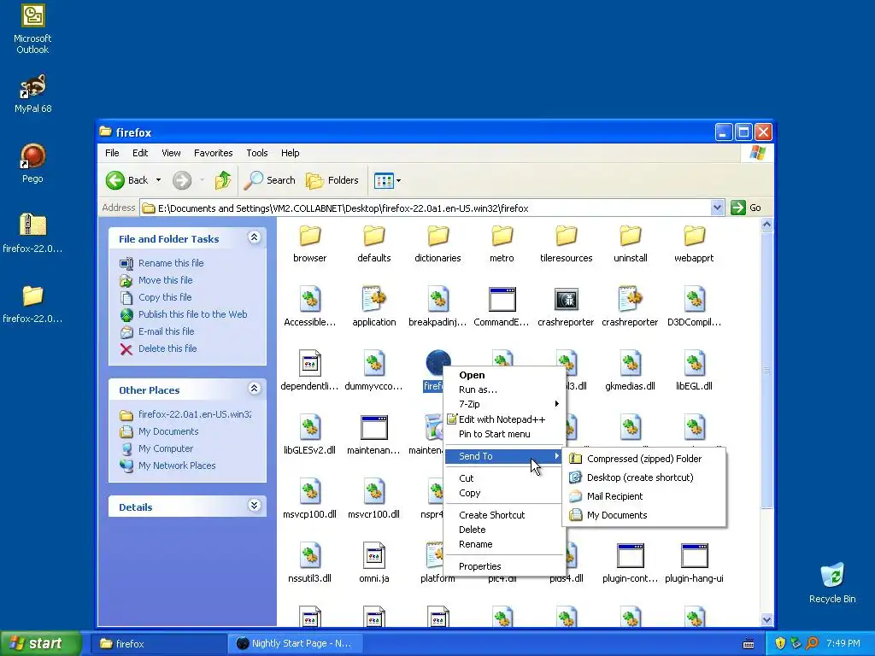Toggle the Folders pane
Viewport: 875px width, 656px height.
332,180
